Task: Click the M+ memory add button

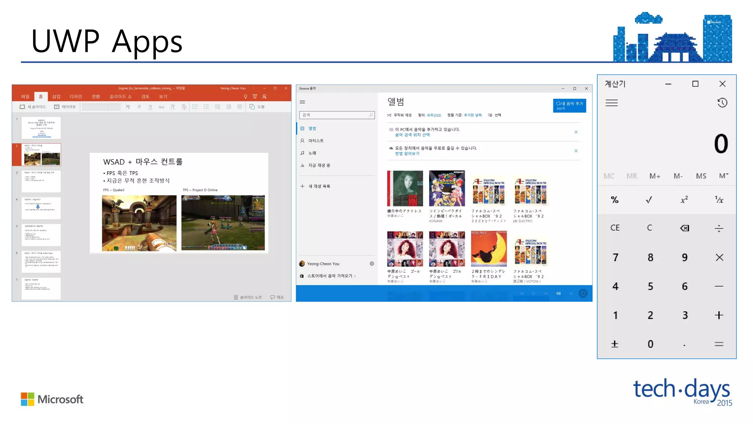Action: 655,176
